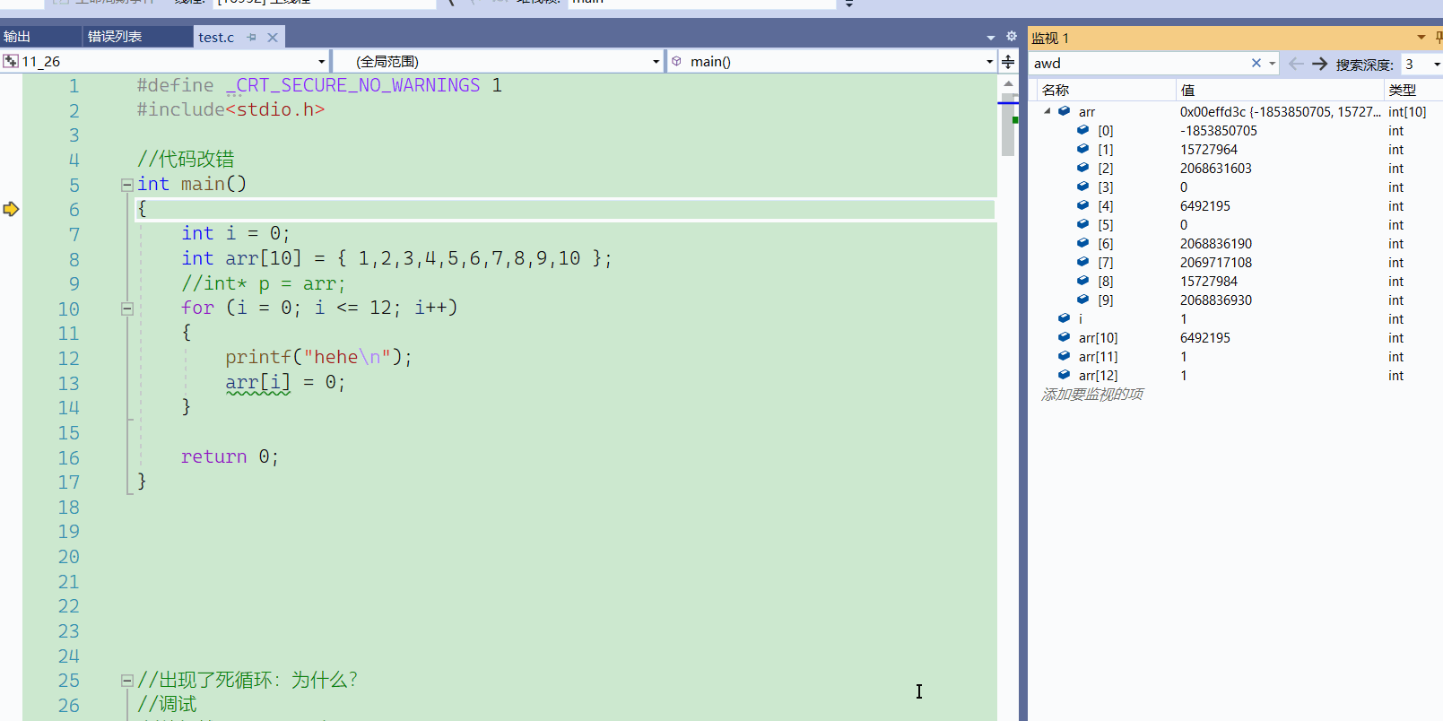Pin the test.c tab
This screenshot has height=721, width=1443.
click(252, 37)
